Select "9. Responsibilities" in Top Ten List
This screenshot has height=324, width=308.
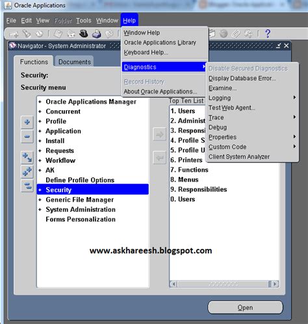(199, 189)
